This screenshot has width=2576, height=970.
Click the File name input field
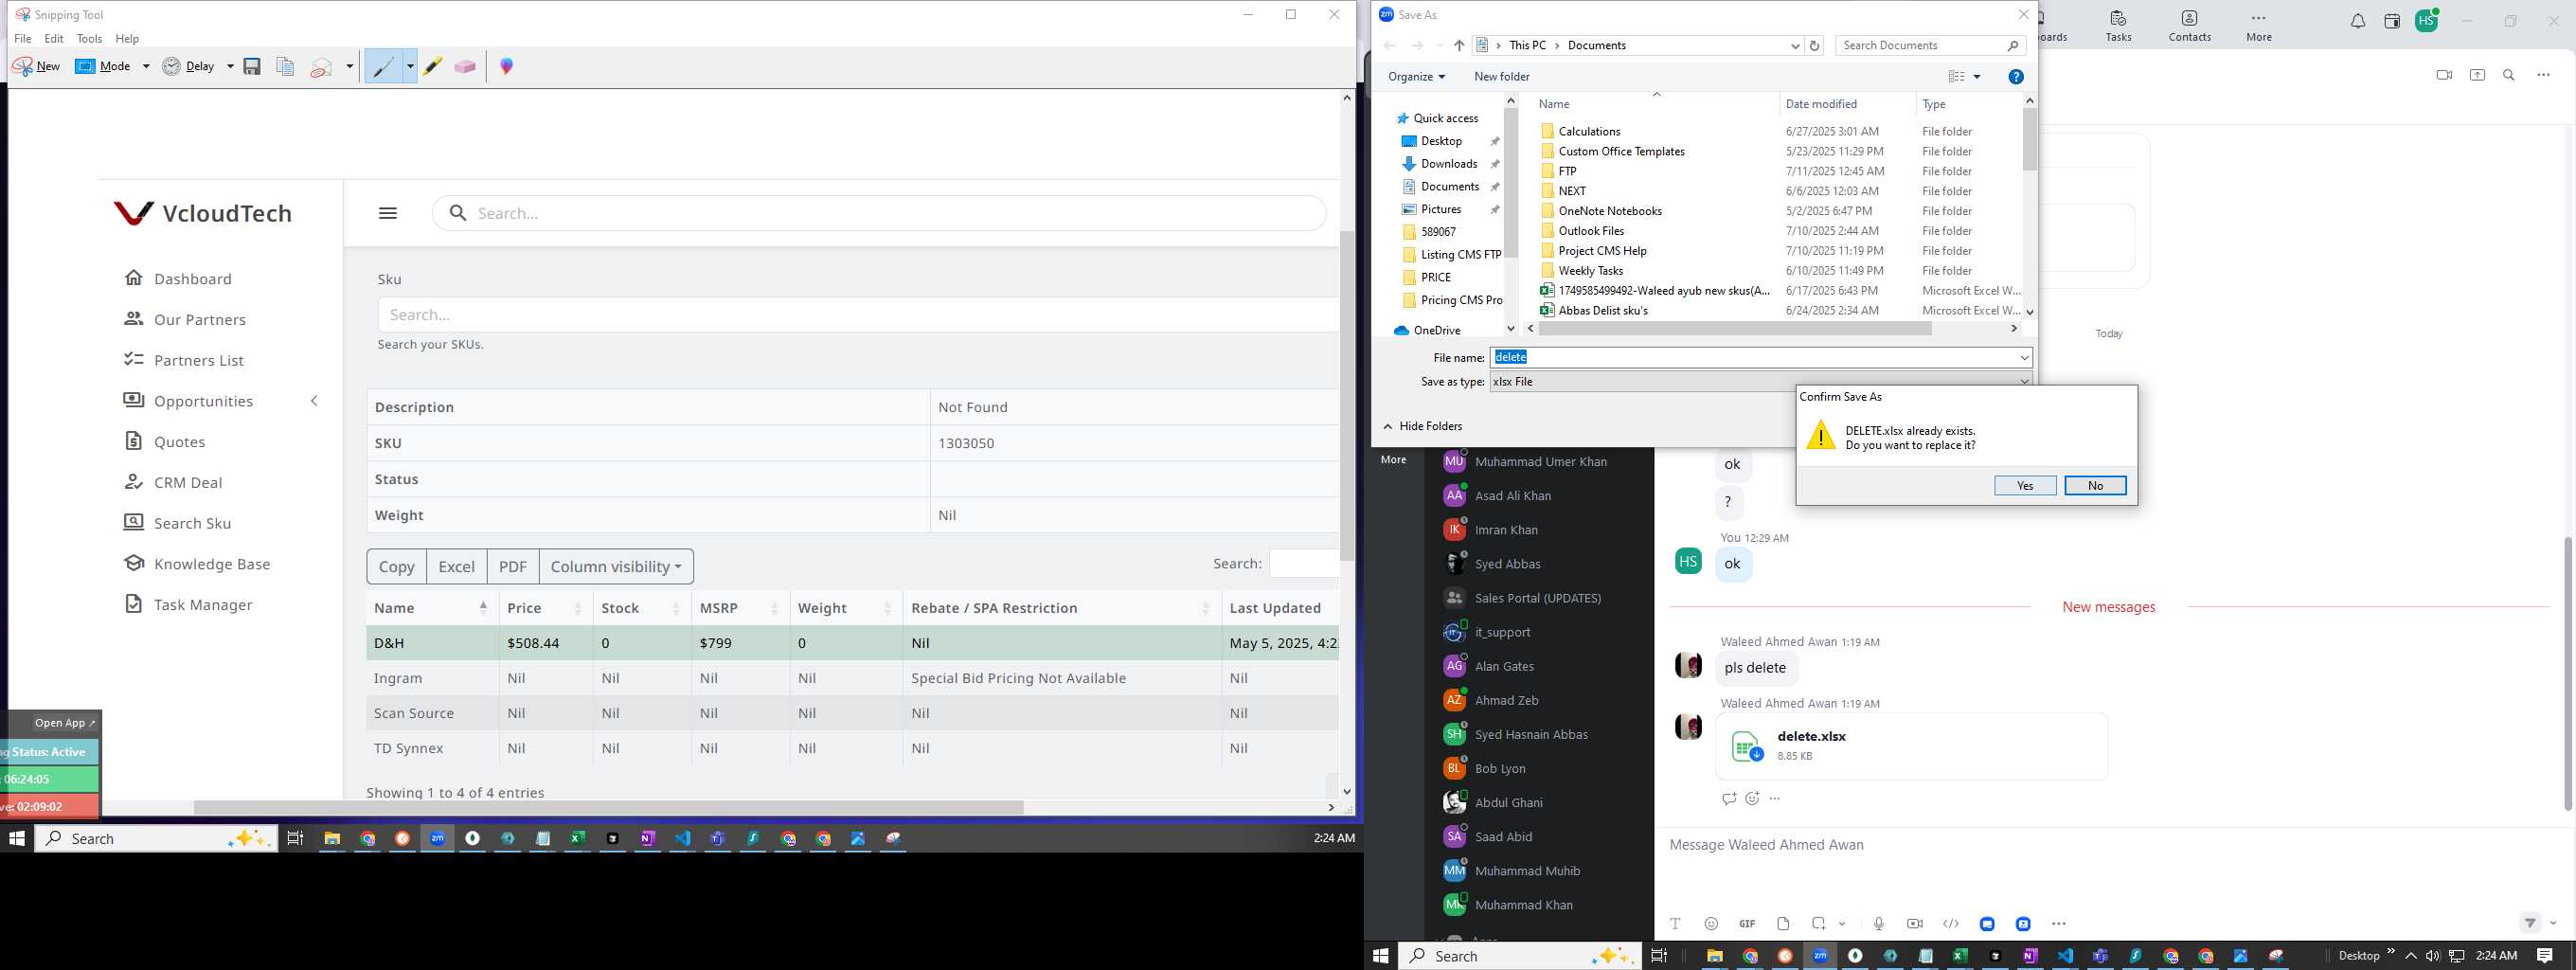click(1760, 357)
